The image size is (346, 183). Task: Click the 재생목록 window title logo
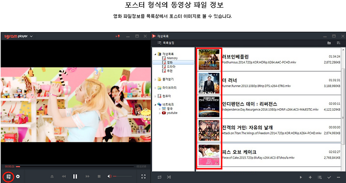pos(154,36)
